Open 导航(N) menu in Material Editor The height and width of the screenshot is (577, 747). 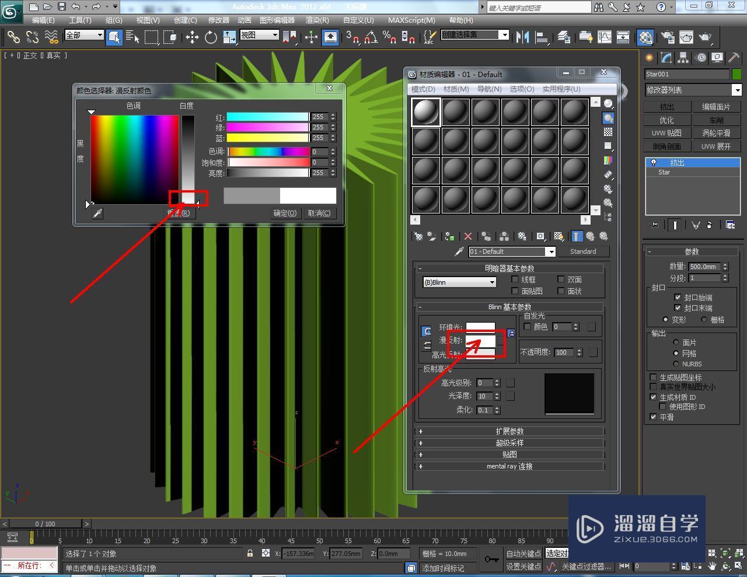pyautogui.click(x=489, y=89)
